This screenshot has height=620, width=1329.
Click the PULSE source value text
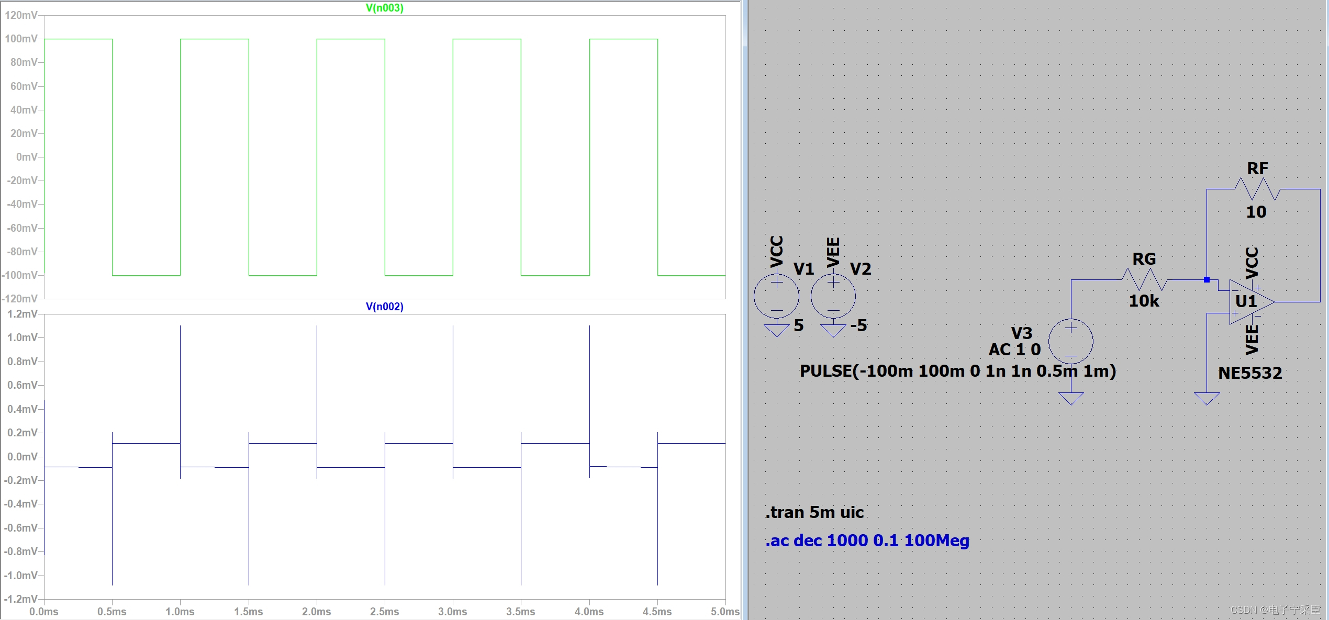[957, 371]
